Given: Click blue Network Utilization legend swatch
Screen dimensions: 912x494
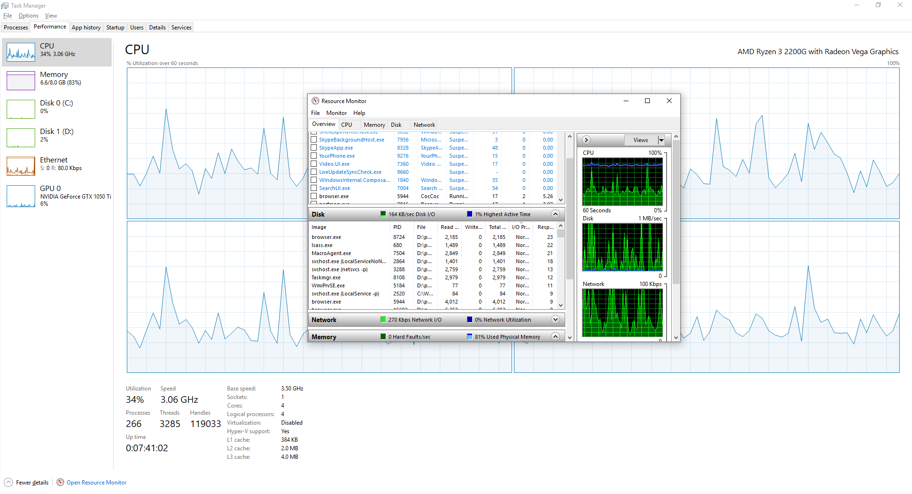Looking at the screenshot, I should point(469,320).
